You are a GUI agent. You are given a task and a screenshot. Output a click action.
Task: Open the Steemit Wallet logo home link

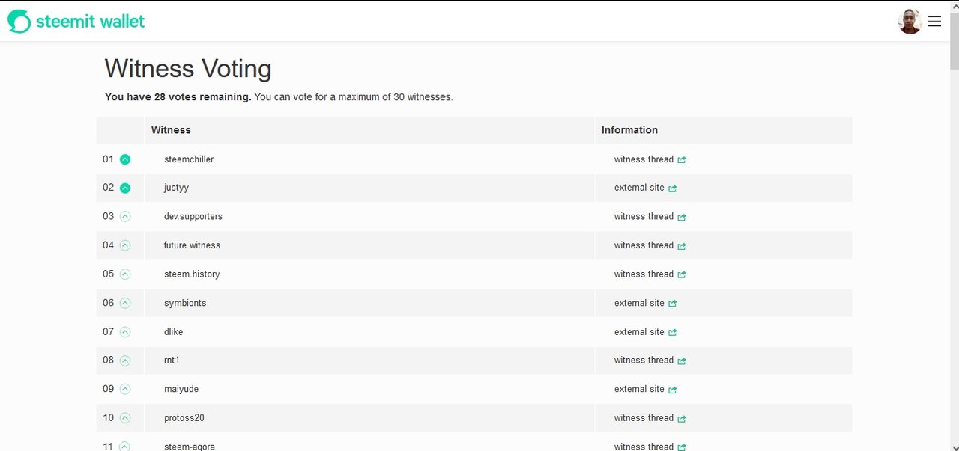(76, 22)
